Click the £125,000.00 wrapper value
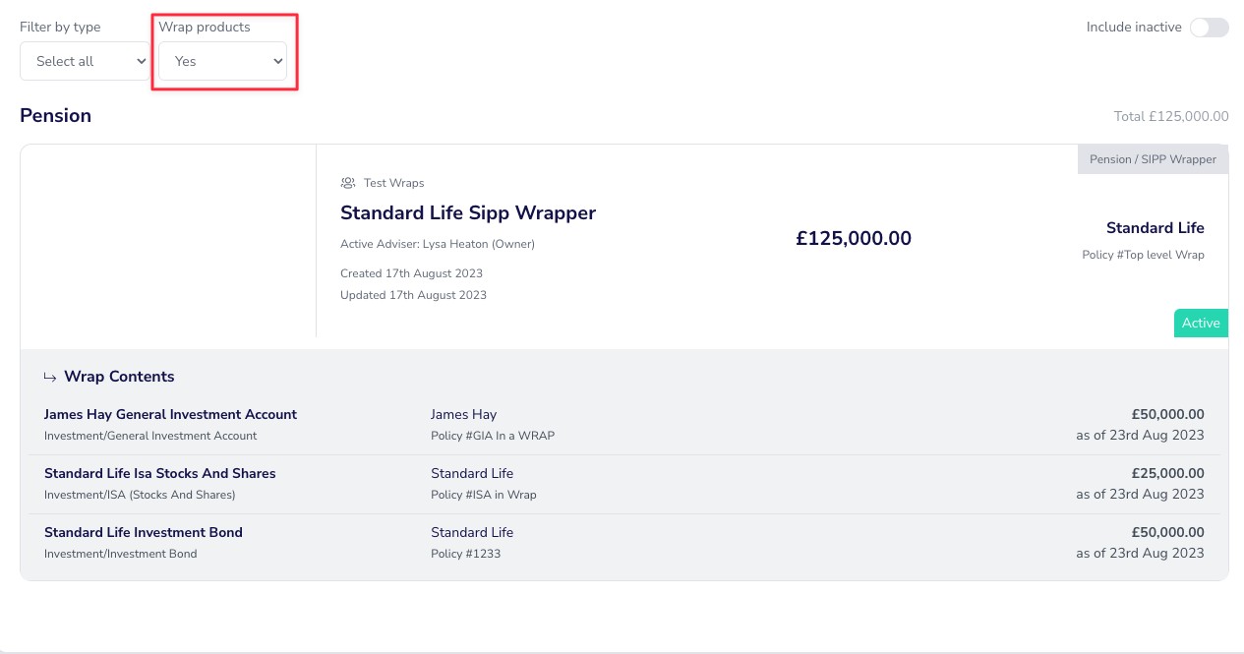This screenshot has height=654, width=1244. click(x=853, y=238)
